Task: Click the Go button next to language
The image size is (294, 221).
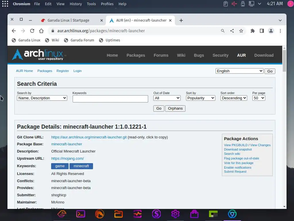Action: pyautogui.click(x=270, y=71)
